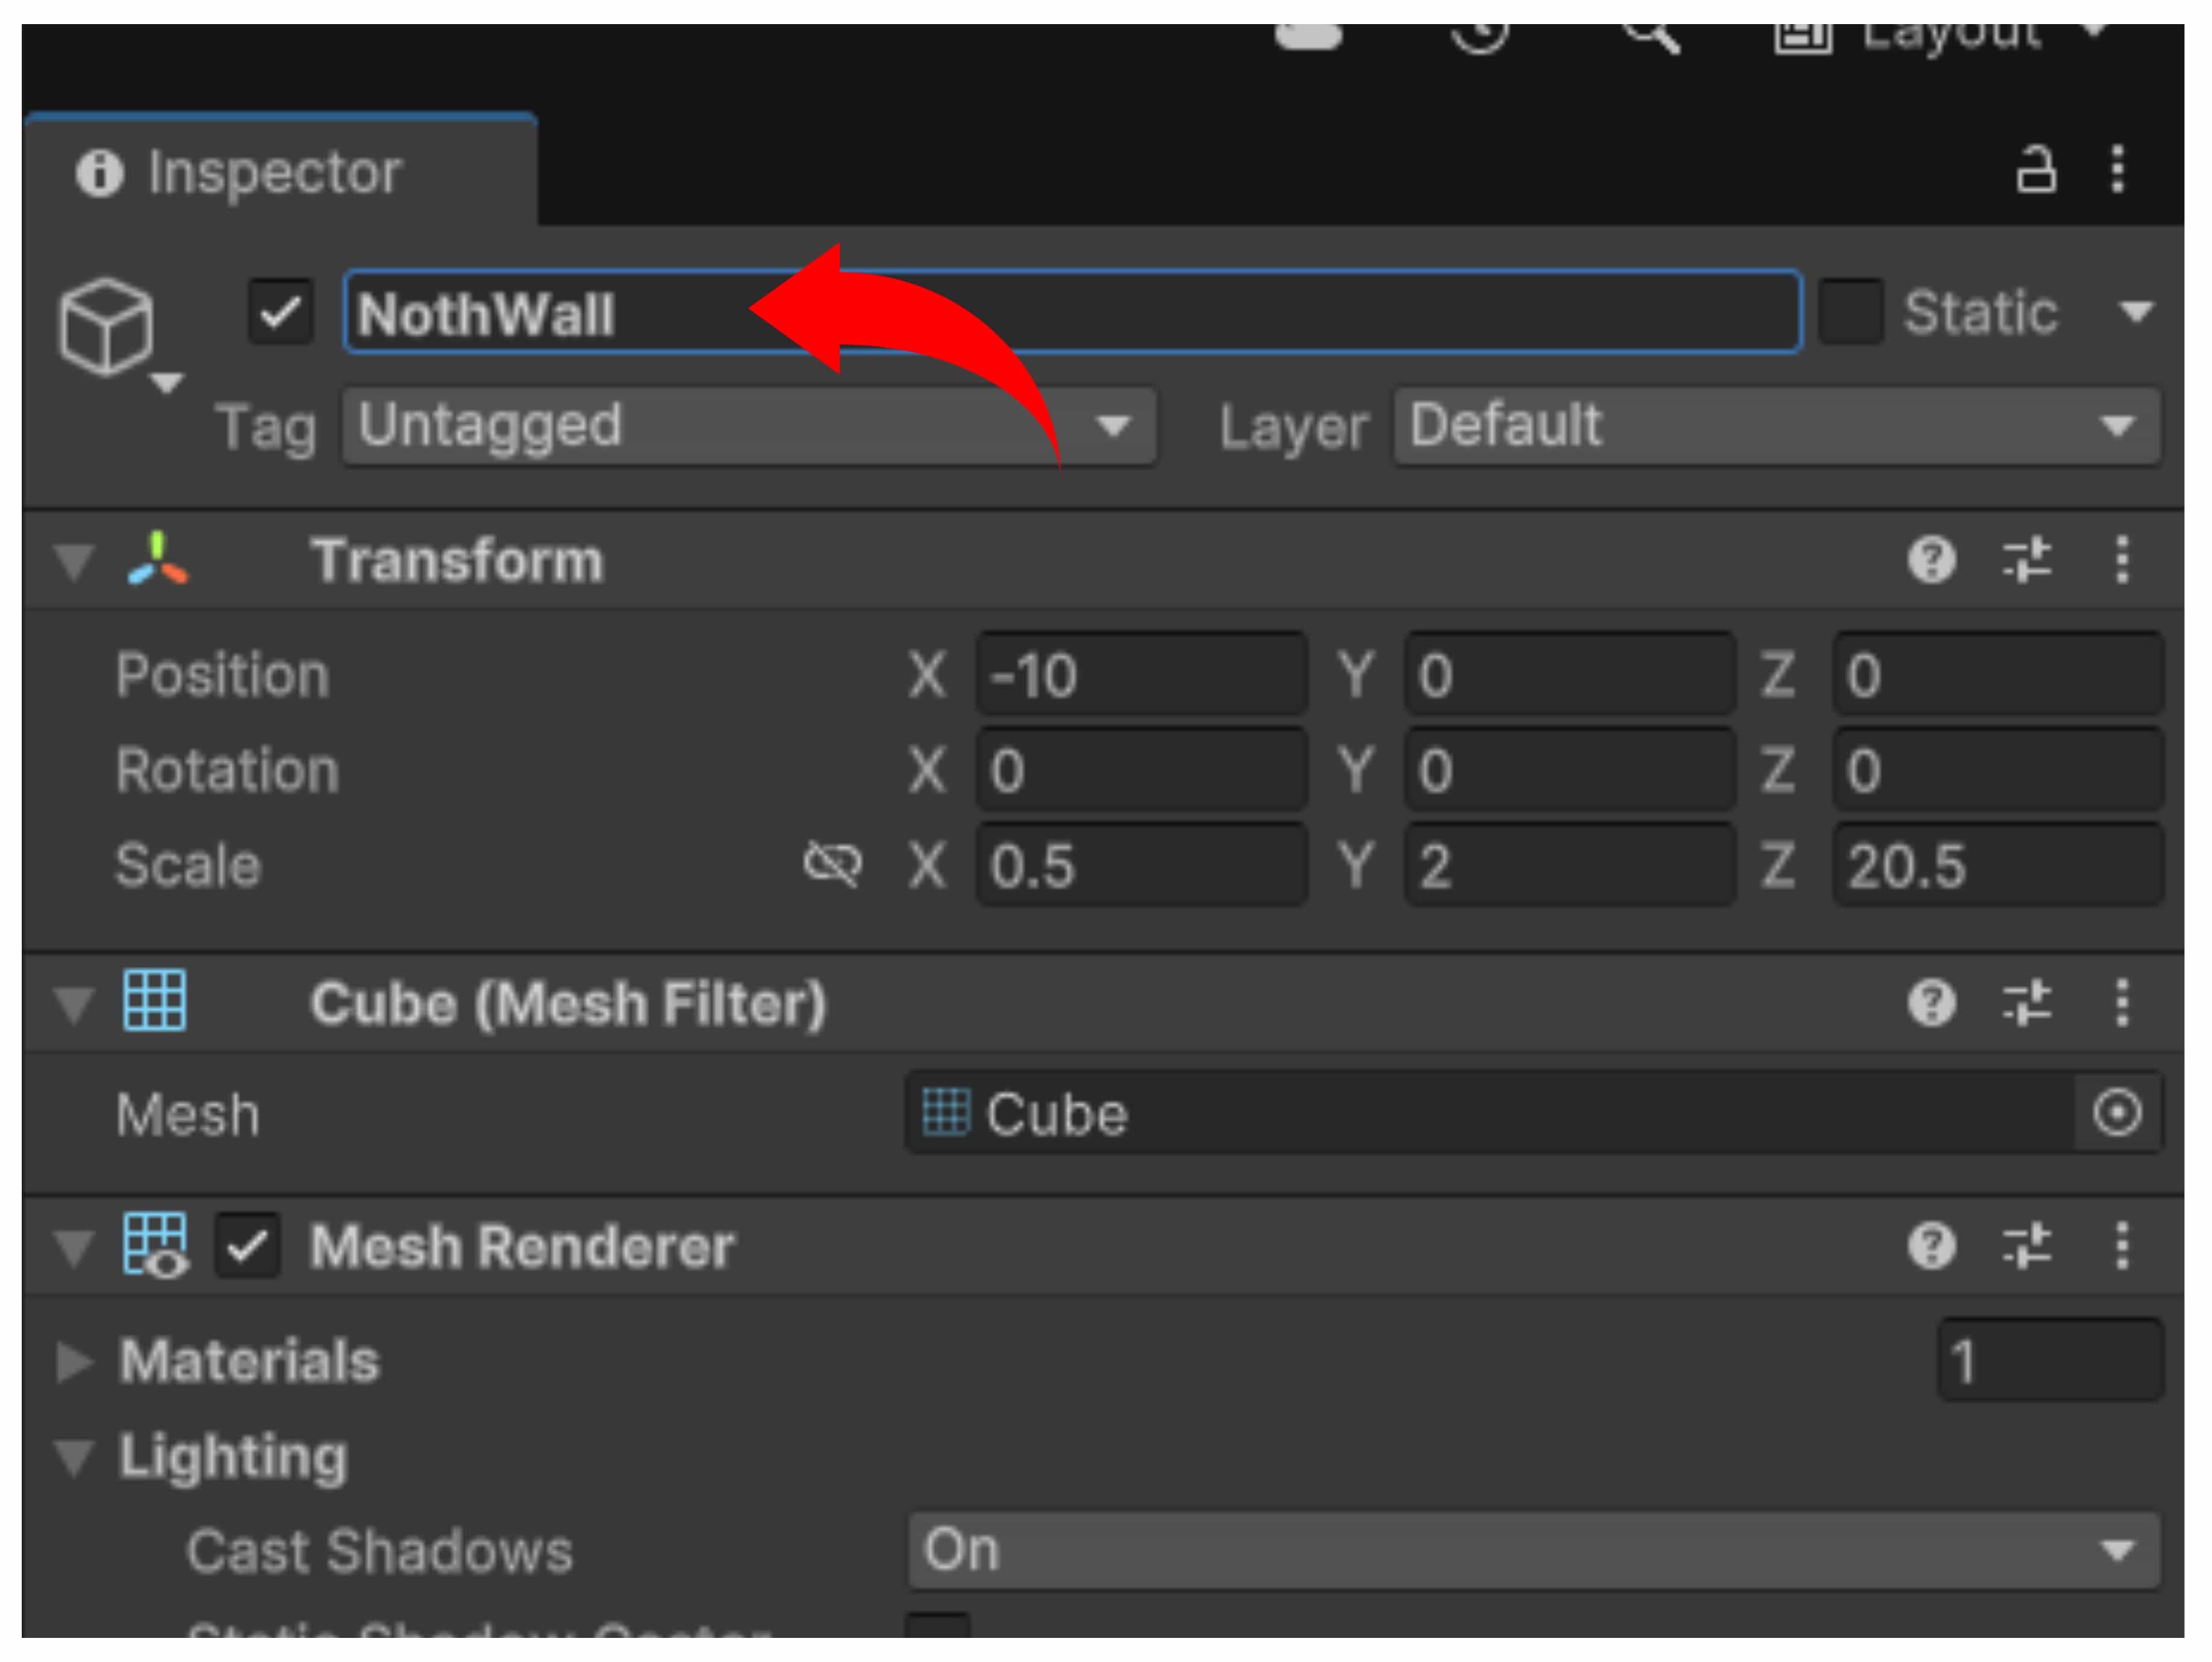The image size is (2212, 1662).
Task: Open Mesh Filter component context menu
Action: pos(2121,1003)
